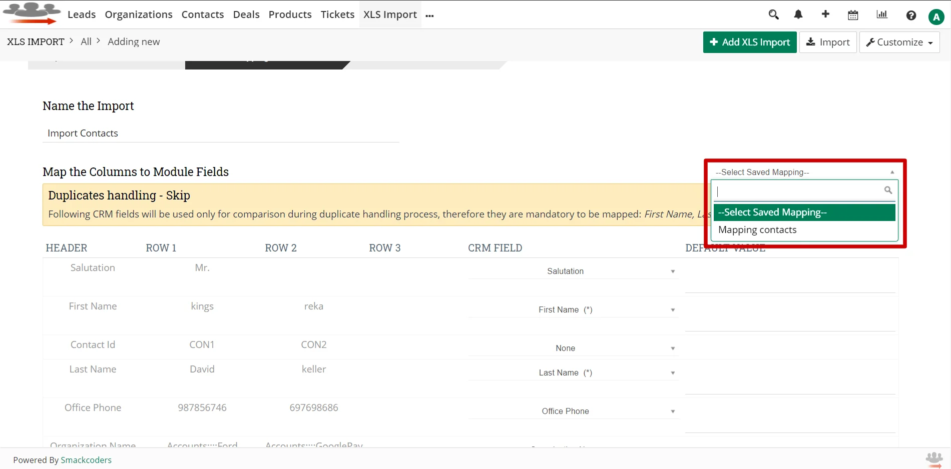The height and width of the screenshot is (469, 951).
Task: Click the Add XLS Import button
Action: tap(749, 42)
